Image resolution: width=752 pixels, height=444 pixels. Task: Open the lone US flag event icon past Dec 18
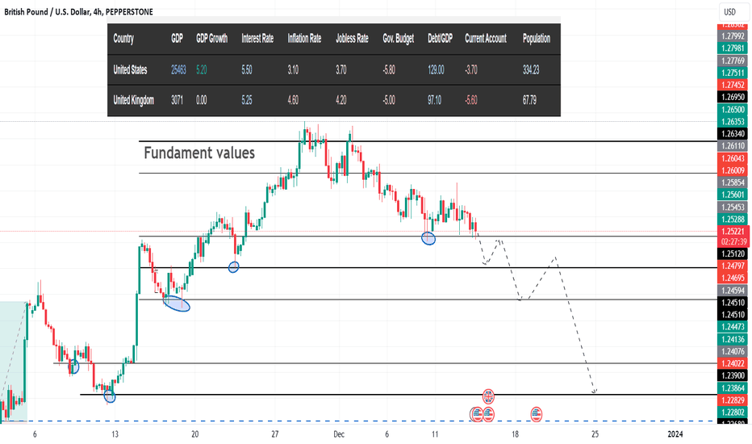[x=537, y=414]
